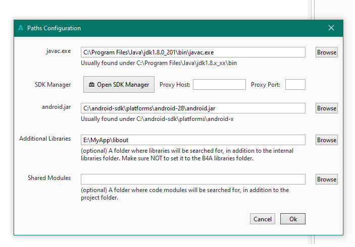Browse for the javac.exe location
355x247 pixels.
(x=327, y=52)
